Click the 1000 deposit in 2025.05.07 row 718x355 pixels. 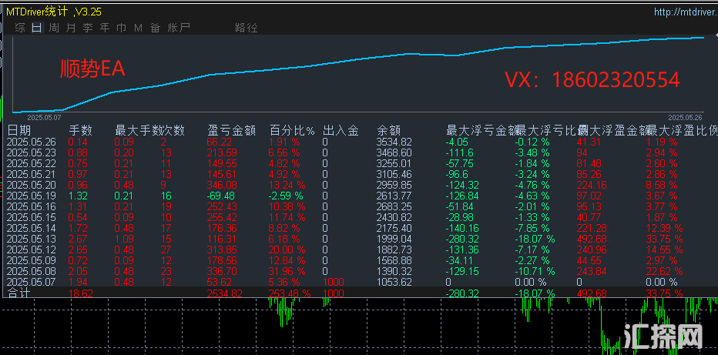point(333,282)
